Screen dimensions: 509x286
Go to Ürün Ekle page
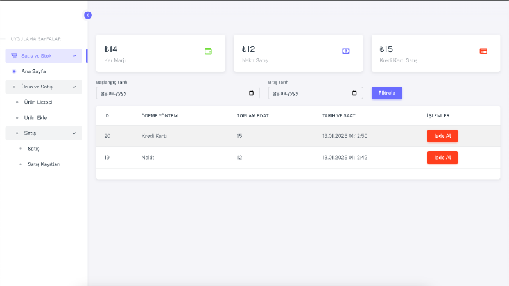(35, 118)
